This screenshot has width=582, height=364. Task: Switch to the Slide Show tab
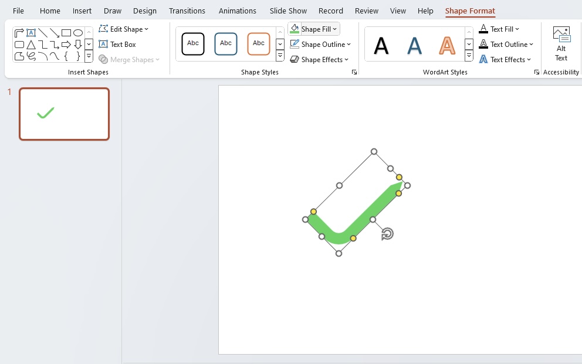tap(289, 11)
